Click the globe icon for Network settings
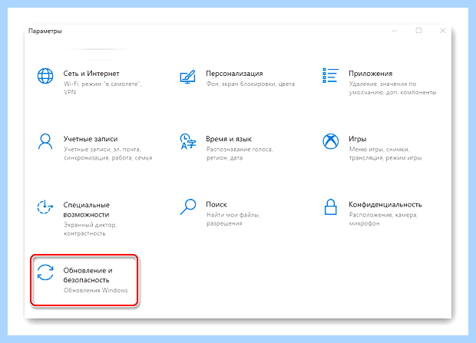Viewport: 476px width, 343px height. tap(45, 76)
